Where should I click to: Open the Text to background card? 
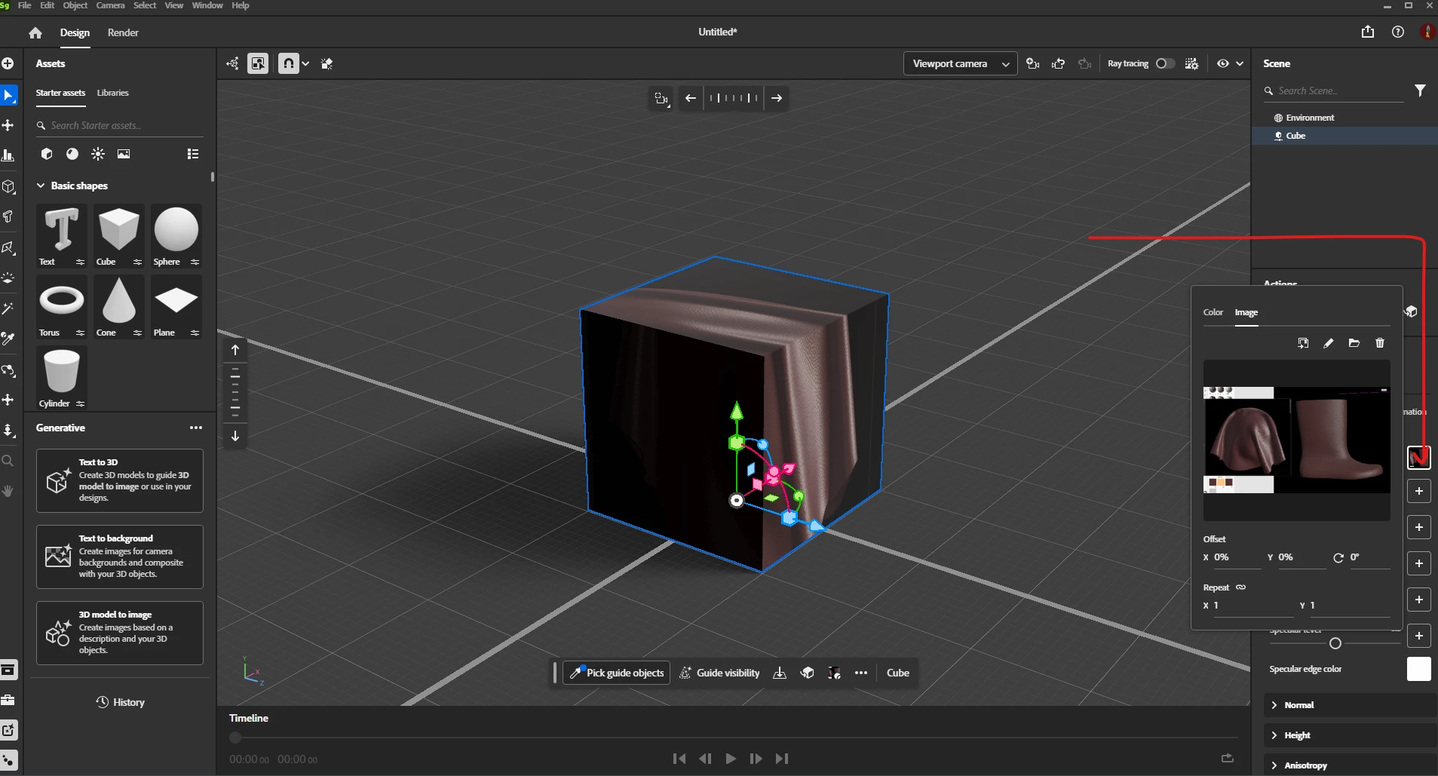point(120,557)
